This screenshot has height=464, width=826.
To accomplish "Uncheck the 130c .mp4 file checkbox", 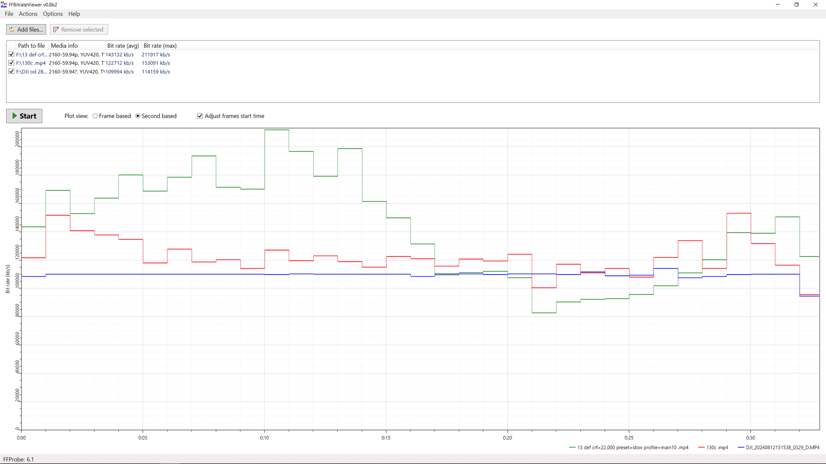I will tap(11, 63).
